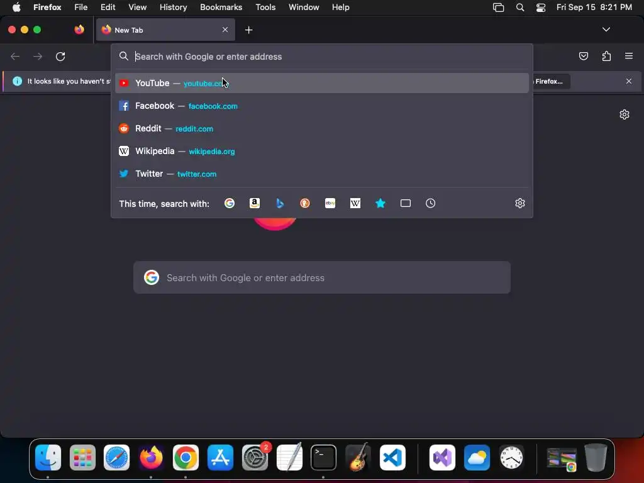644x483 pixels.
Task: Open Visual Studio Code from the dock
Action: 392,457
